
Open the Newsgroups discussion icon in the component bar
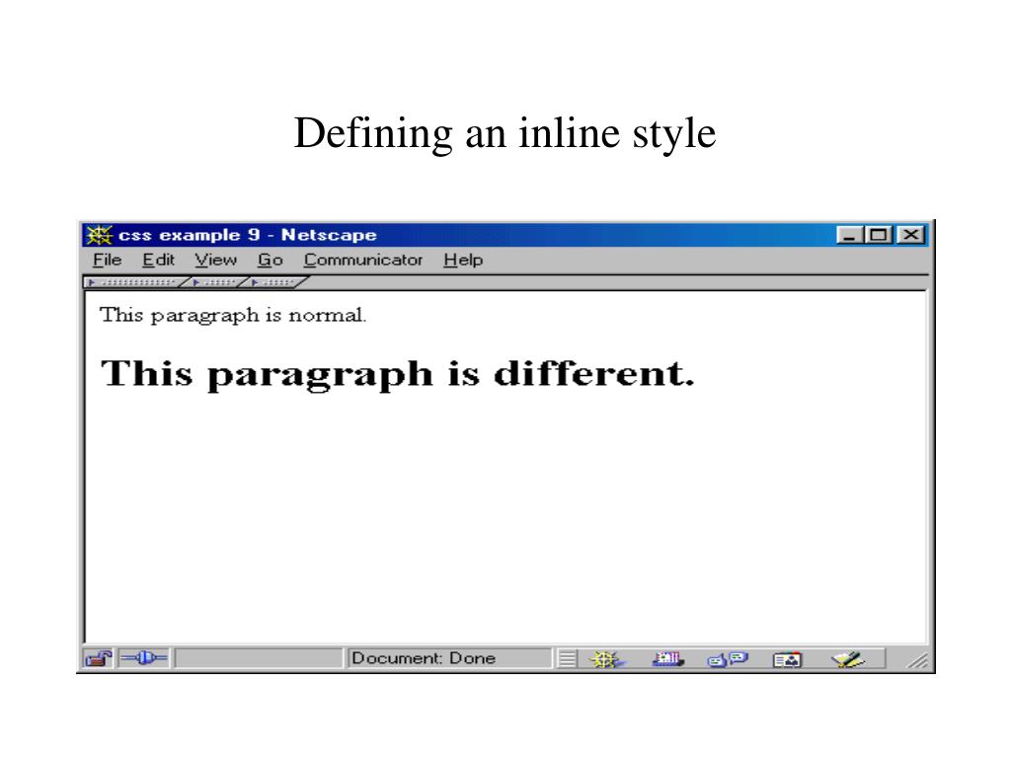coord(728,659)
